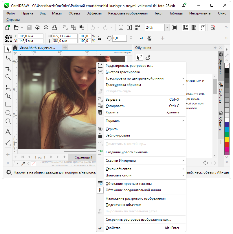This screenshot has height=234, width=233.
Task: Click the yellow palette swatch
Action: click(227, 139)
